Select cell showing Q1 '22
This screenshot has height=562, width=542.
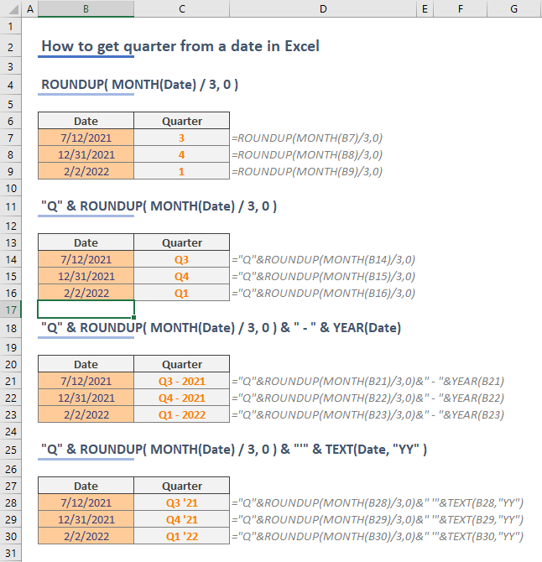(x=182, y=536)
